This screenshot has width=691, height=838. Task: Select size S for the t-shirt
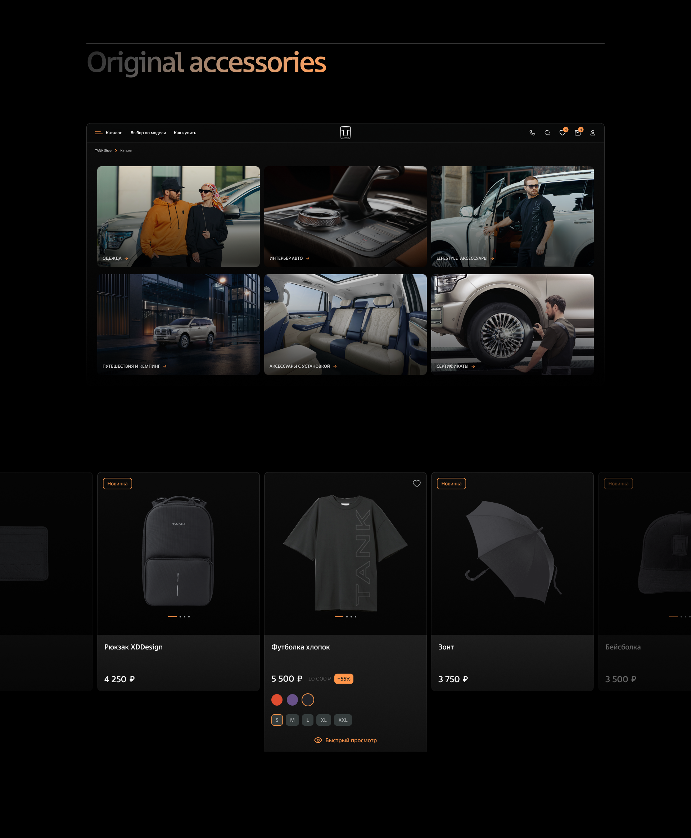tap(277, 720)
